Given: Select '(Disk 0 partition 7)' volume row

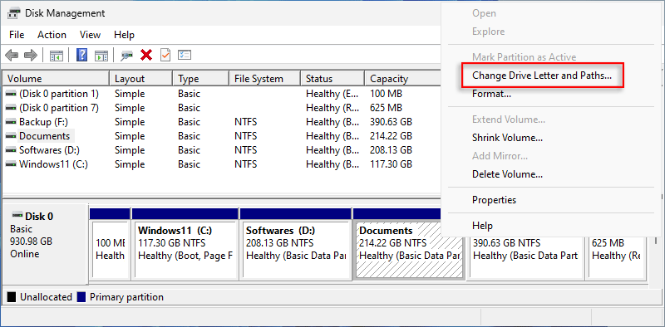Looking at the screenshot, I should (58, 108).
